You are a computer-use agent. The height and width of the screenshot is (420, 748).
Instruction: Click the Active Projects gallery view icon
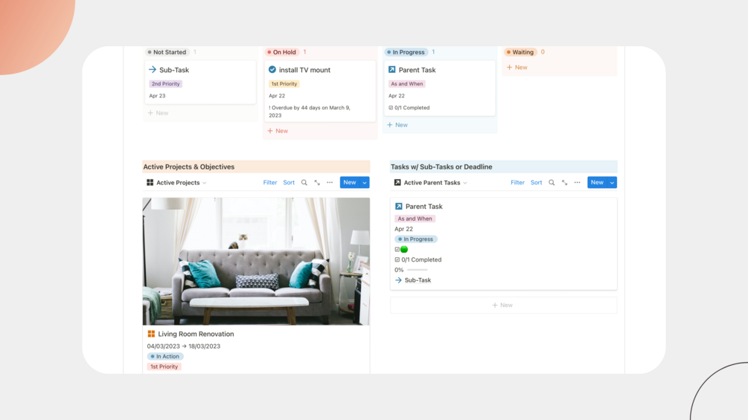pyautogui.click(x=150, y=182)
